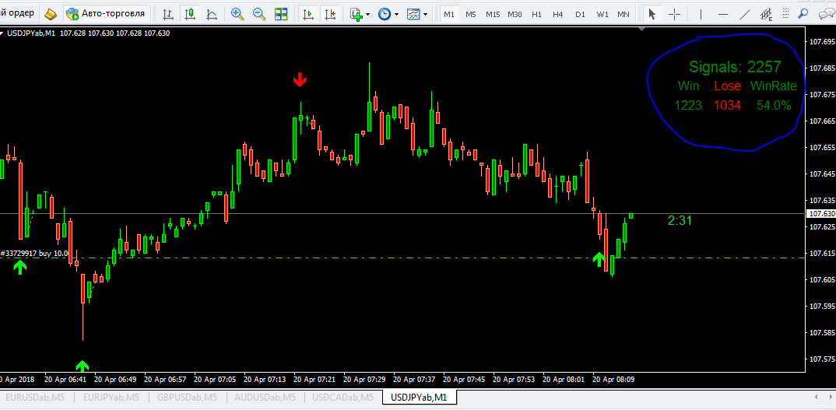
Task: Click the Signals: 2257 text
Action: 735,67
